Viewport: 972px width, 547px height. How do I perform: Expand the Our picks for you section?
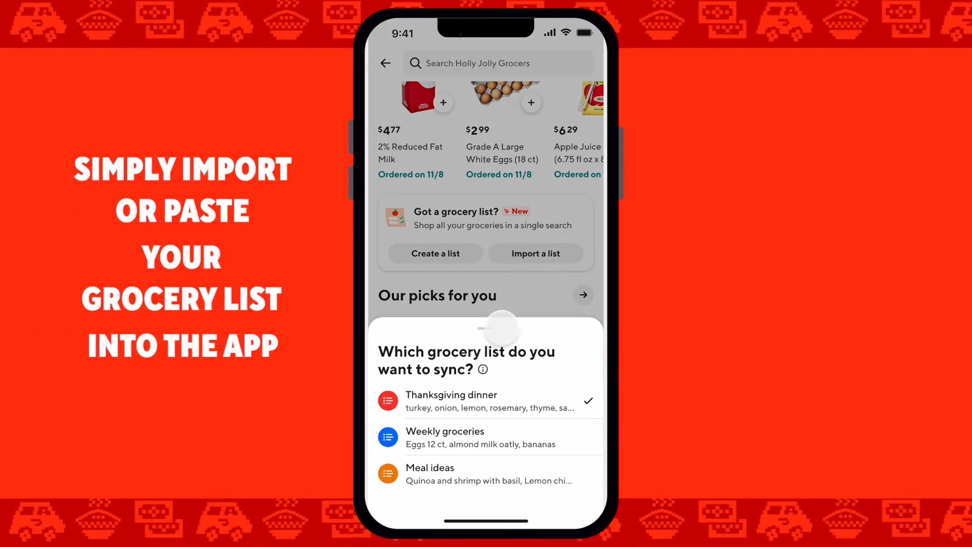pos(583,295)
